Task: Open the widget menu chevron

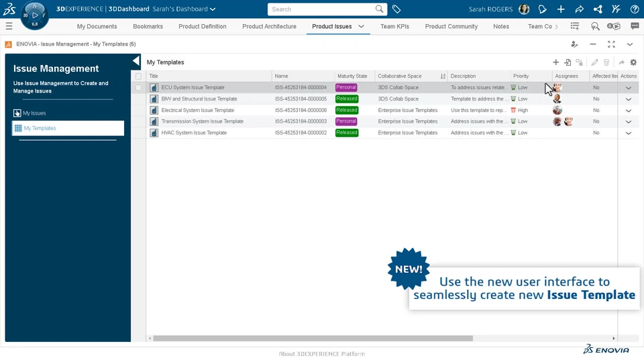Action: 630,44
